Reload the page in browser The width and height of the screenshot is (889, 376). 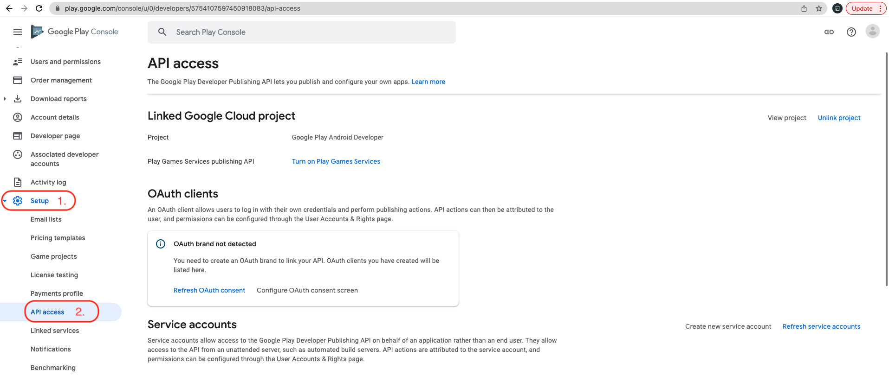[39, 8]
